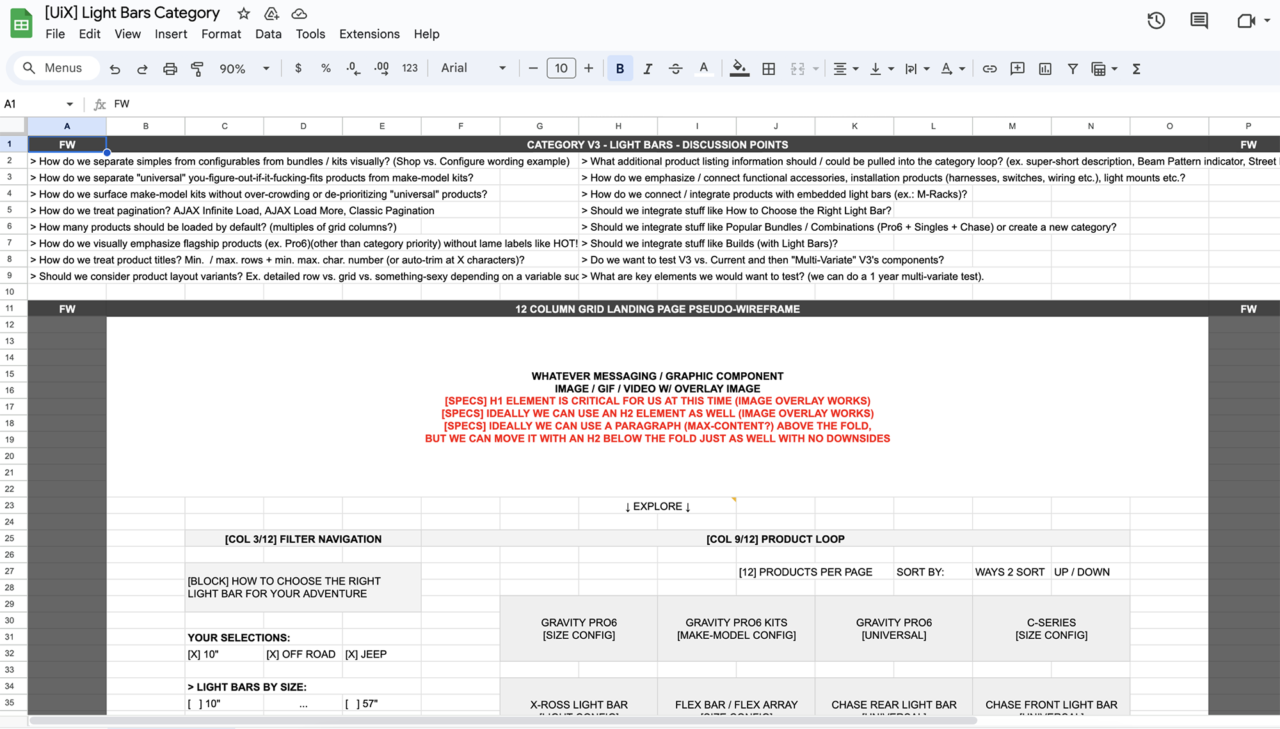Click the Undo icon
Screen dimensions: 1280x729
click(115, 68)
